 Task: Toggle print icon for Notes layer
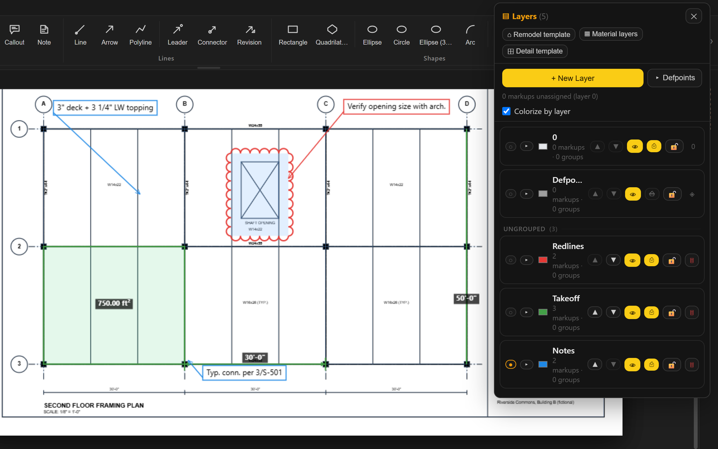point(652,365)
